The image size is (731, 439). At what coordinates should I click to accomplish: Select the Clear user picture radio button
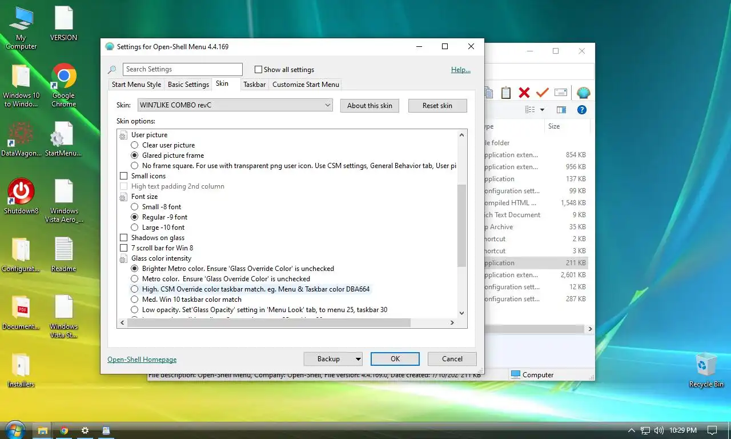pos(135,145)
